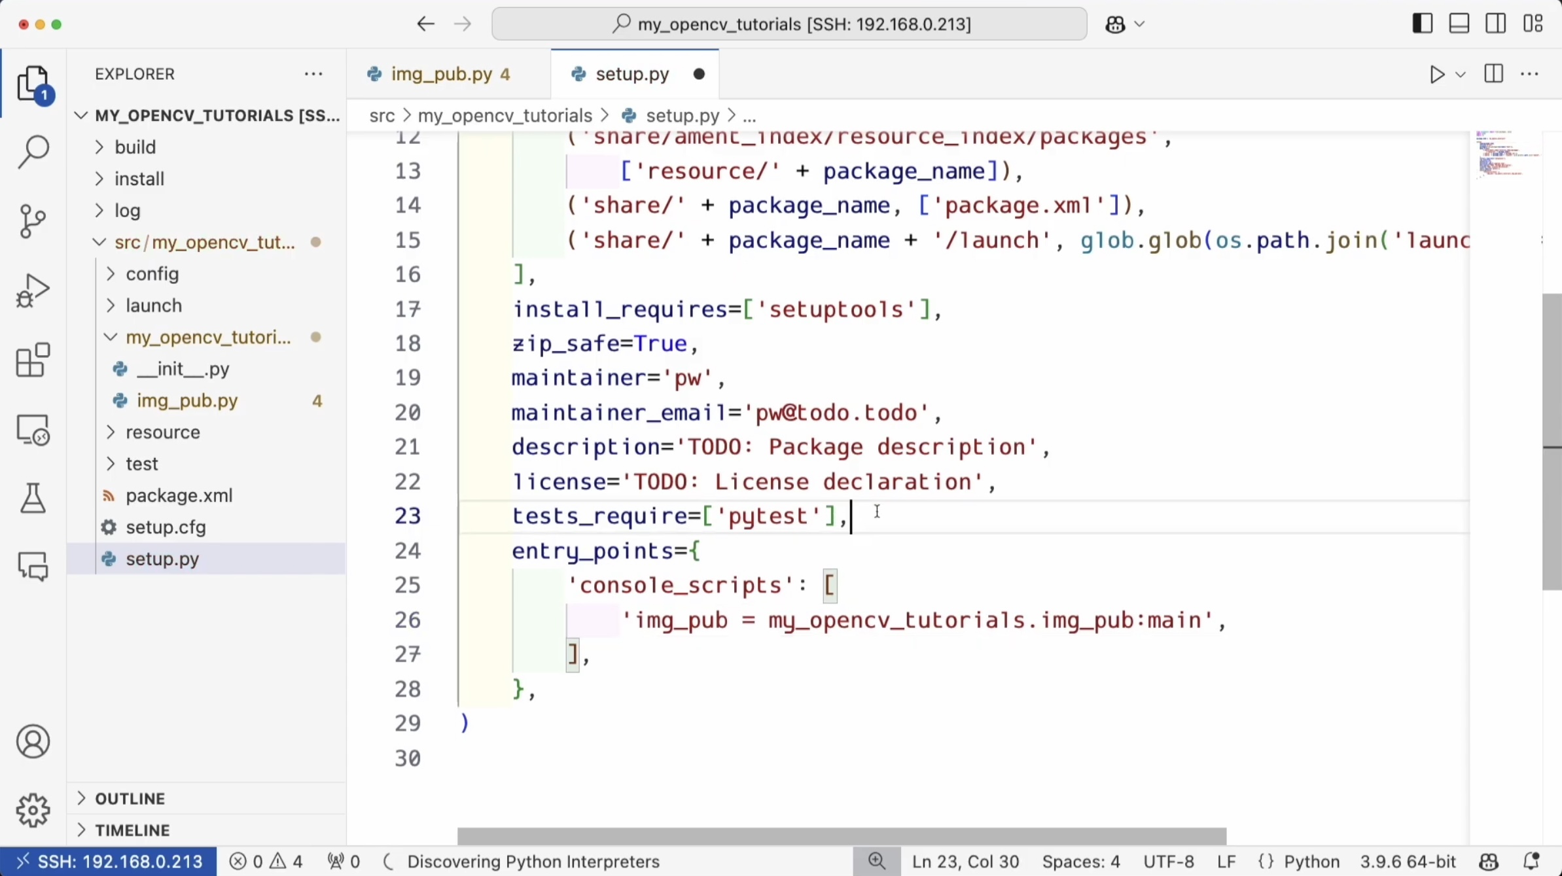Open Run and Debug view icon
The image size is (1562, 876).
(x=33, y=290)
